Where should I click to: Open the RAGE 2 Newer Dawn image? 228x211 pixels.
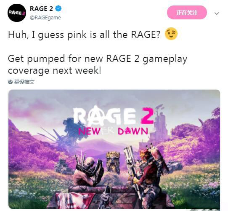(x=114, y=149)
